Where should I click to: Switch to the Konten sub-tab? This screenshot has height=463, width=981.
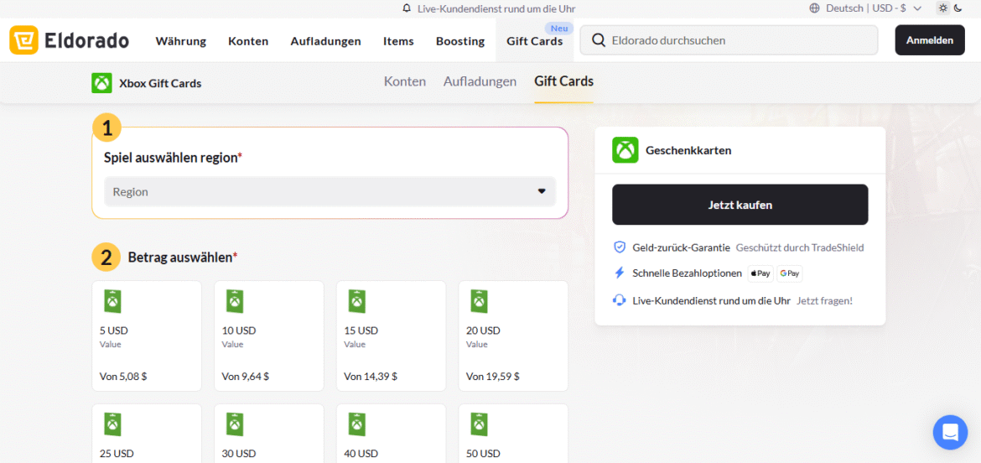(x=405, y=81)
